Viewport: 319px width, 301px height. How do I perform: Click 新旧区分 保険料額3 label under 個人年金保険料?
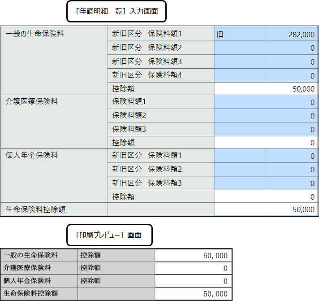point(147,183)
